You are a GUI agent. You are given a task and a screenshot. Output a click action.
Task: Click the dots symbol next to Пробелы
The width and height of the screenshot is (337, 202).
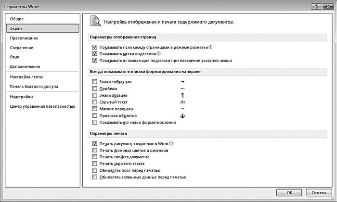coord(182,88)
